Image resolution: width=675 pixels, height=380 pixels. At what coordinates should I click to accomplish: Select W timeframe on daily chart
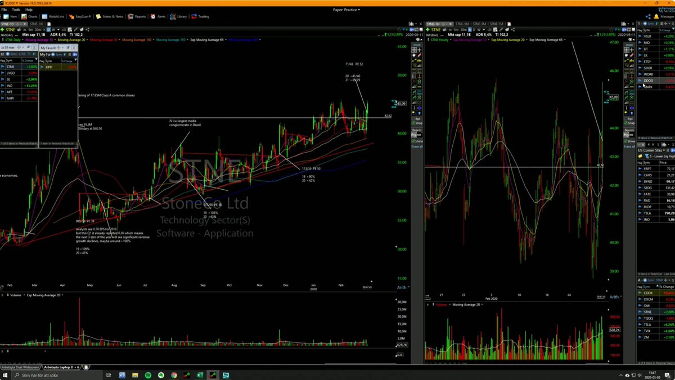tap(53, 29)
